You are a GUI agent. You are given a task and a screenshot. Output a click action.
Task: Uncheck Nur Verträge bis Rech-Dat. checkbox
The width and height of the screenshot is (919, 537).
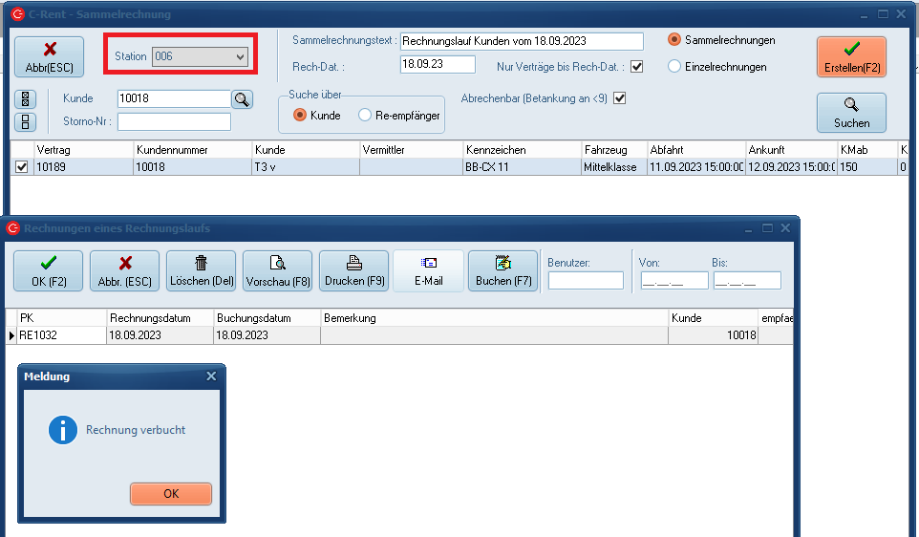(636, 67)
